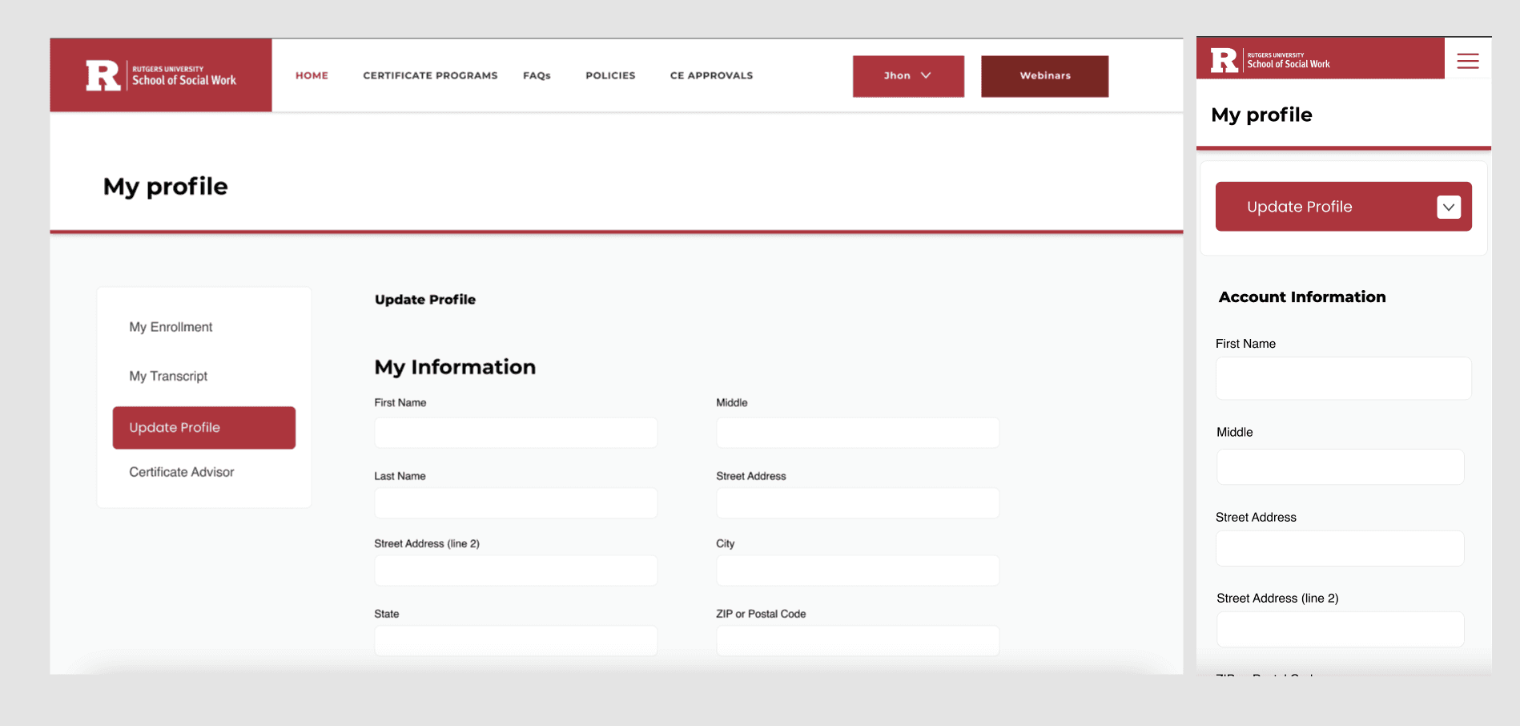Click the desktop First Name field
The height and width of the screenshot is (726, 1520).
[x=516, y=433]
